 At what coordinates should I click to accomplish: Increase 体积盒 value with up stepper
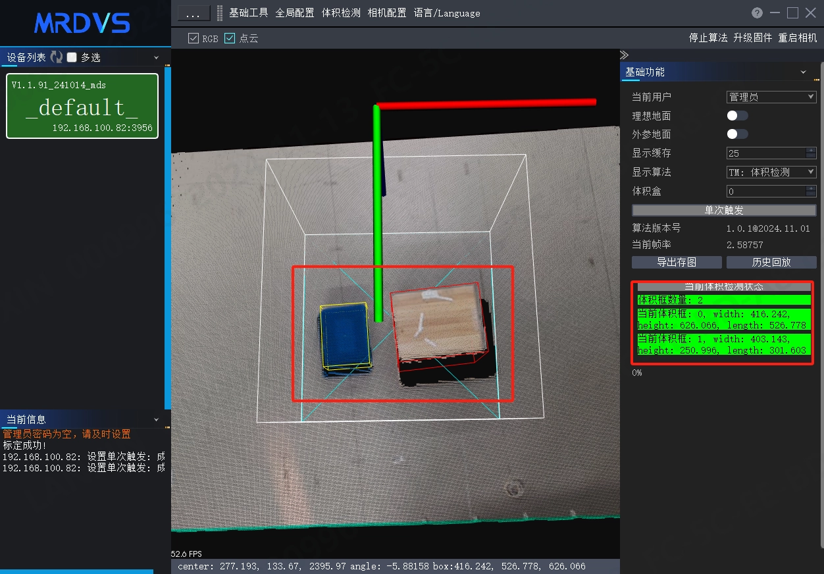pos(811,188)
